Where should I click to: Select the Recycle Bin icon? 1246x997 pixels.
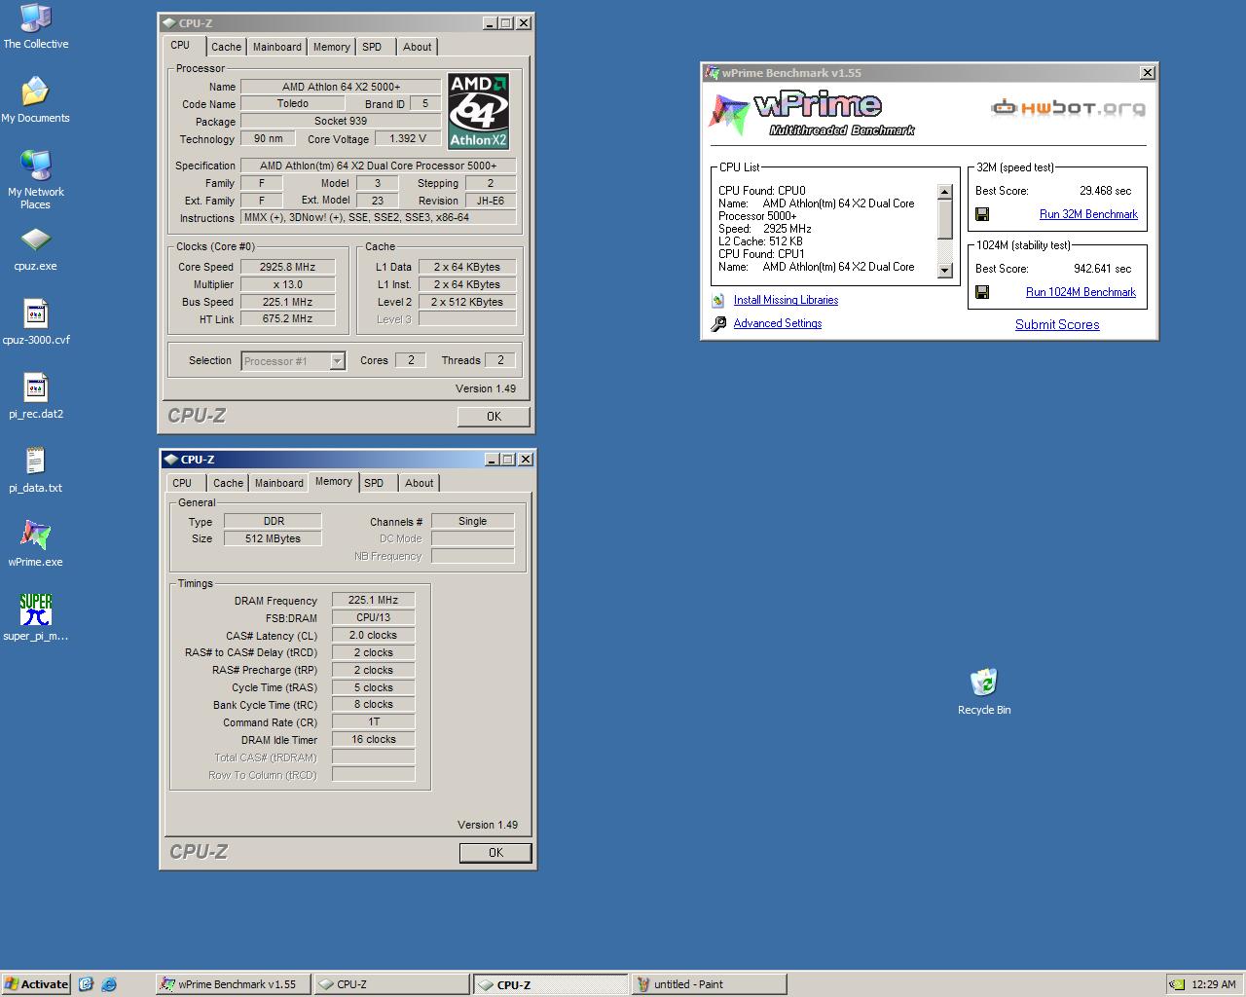(984, 692)
